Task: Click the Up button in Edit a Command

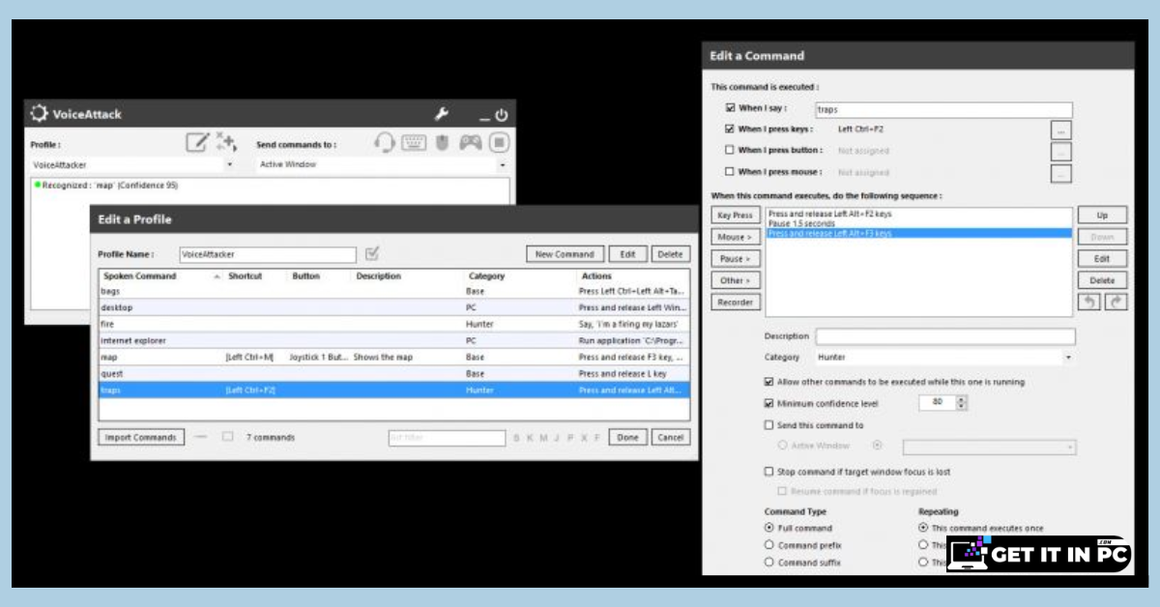Action: pyautogui.click(x=1103, y=215)
